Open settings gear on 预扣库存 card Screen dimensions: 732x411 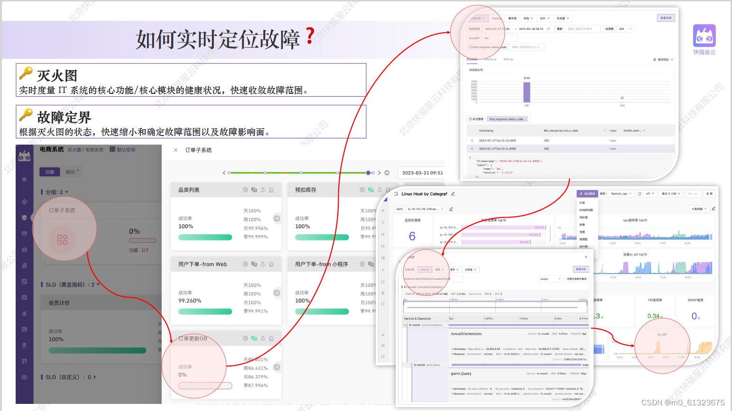(x=362, y=190)
